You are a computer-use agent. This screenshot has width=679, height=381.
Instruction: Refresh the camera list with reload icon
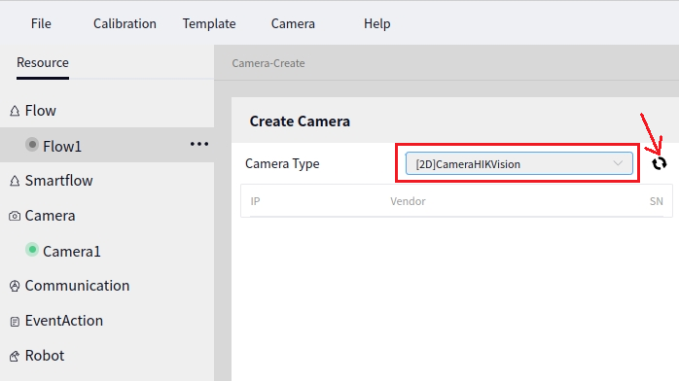660,163
